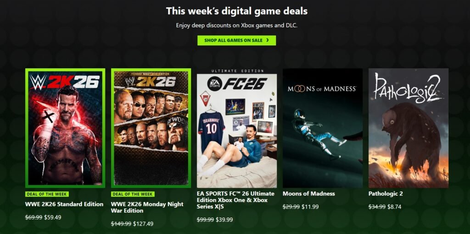Screen dimensions: 470x234
Task: Open the WWE 2K26 Standard Edition cover art
Action: coord(65,128)
